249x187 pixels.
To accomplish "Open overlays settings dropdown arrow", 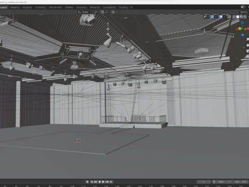I will coord(225,17).
